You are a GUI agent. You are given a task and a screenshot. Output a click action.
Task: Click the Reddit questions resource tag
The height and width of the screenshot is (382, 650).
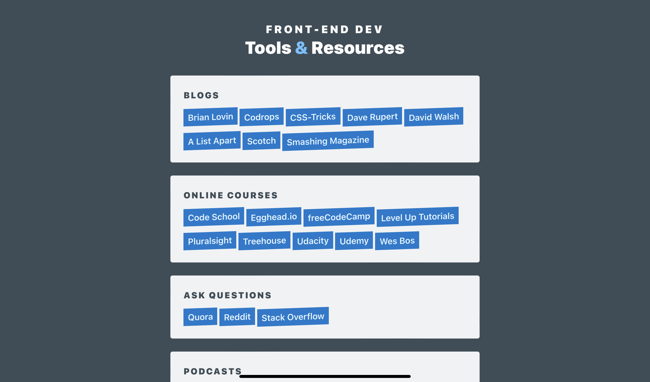tap(237, 316)
